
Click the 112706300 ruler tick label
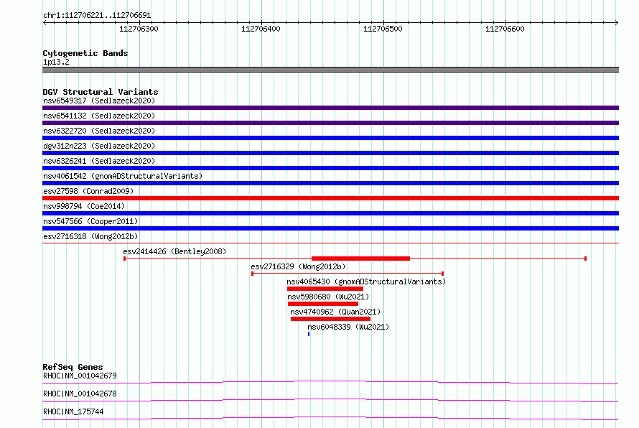pos(139,29)
